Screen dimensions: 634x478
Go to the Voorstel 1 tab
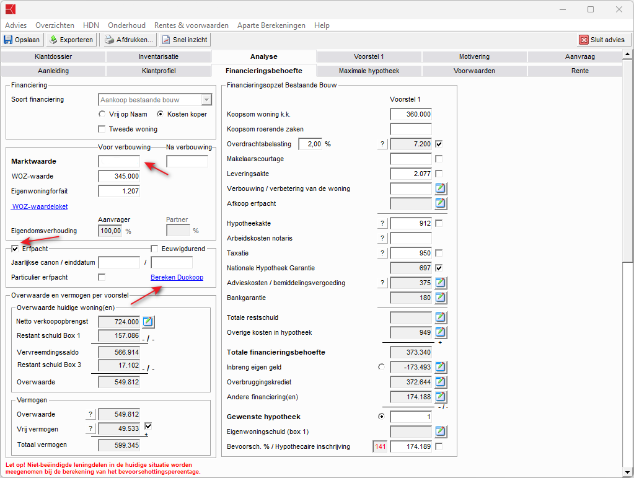pyautogui.click(x=369, y=56)
